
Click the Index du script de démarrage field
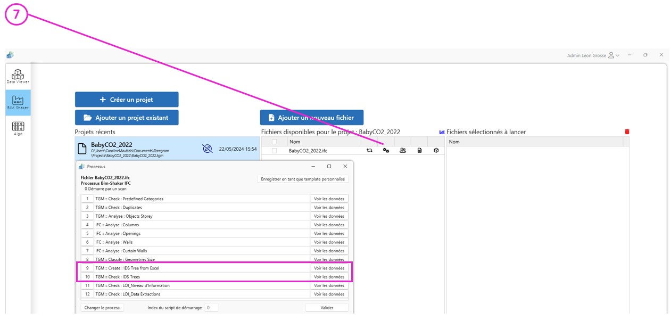pos(211,308)
